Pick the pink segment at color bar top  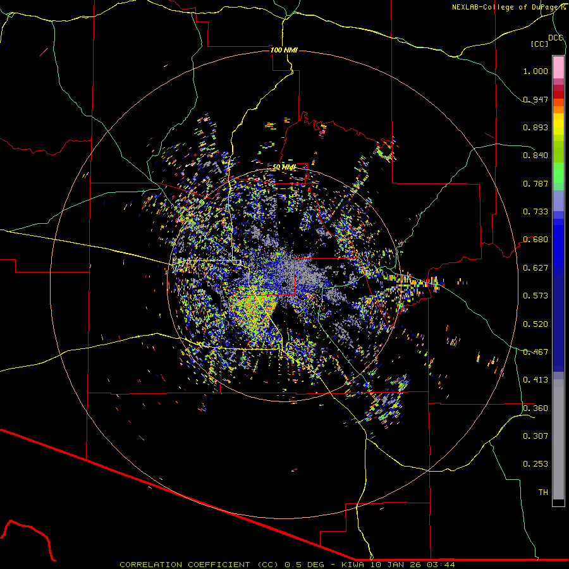click(558, 67)
